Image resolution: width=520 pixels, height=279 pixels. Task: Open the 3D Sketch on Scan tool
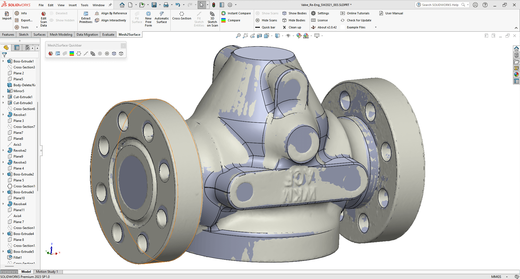212,19
